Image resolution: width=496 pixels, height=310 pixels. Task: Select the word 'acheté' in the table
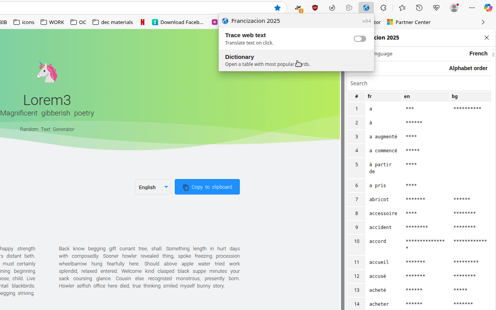[378, 290]
